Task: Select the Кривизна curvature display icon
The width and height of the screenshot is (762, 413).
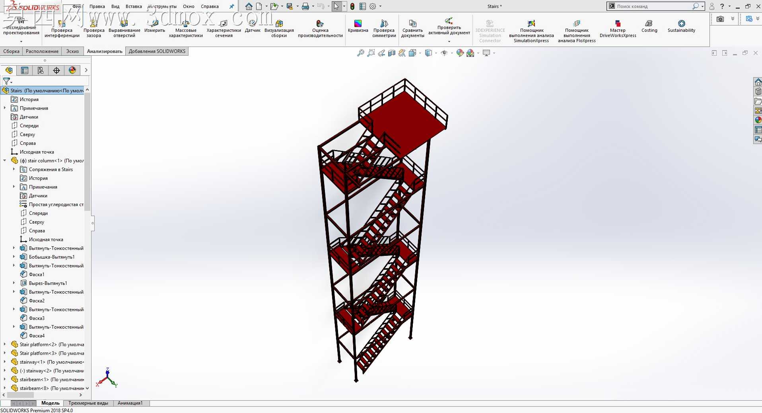Action: [358, 27]
